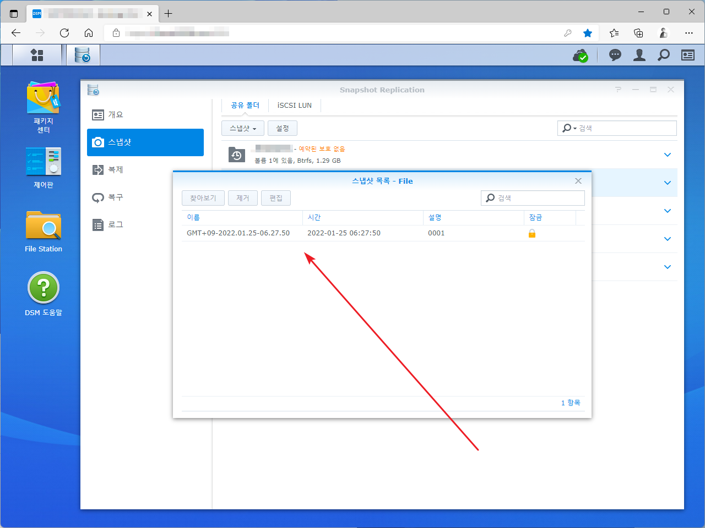This screenshot has width=705, height=528.
Task: Open browser tab actions menu
Action: 14,14
